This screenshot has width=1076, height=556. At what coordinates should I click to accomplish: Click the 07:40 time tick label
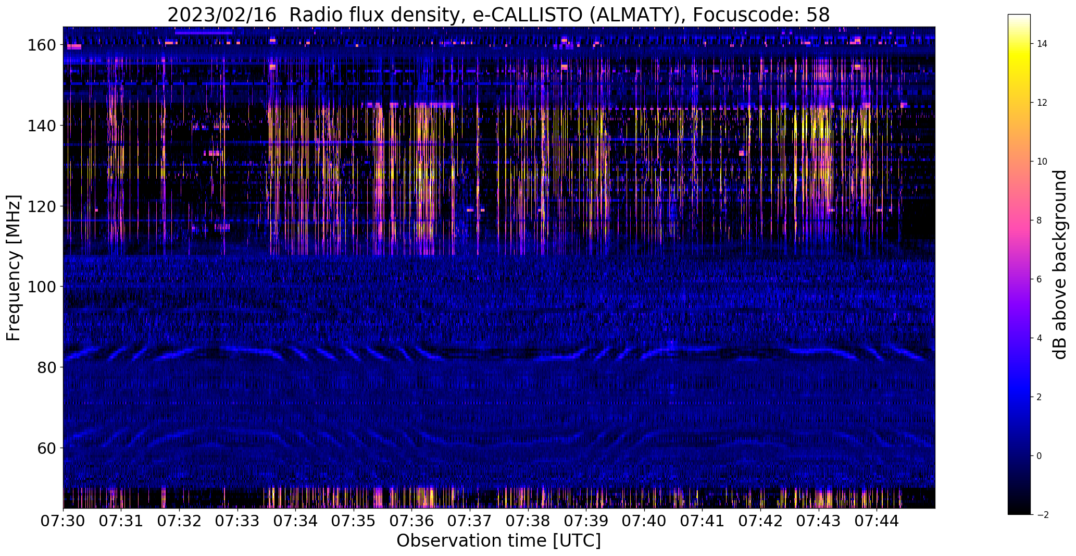[644, 521]
